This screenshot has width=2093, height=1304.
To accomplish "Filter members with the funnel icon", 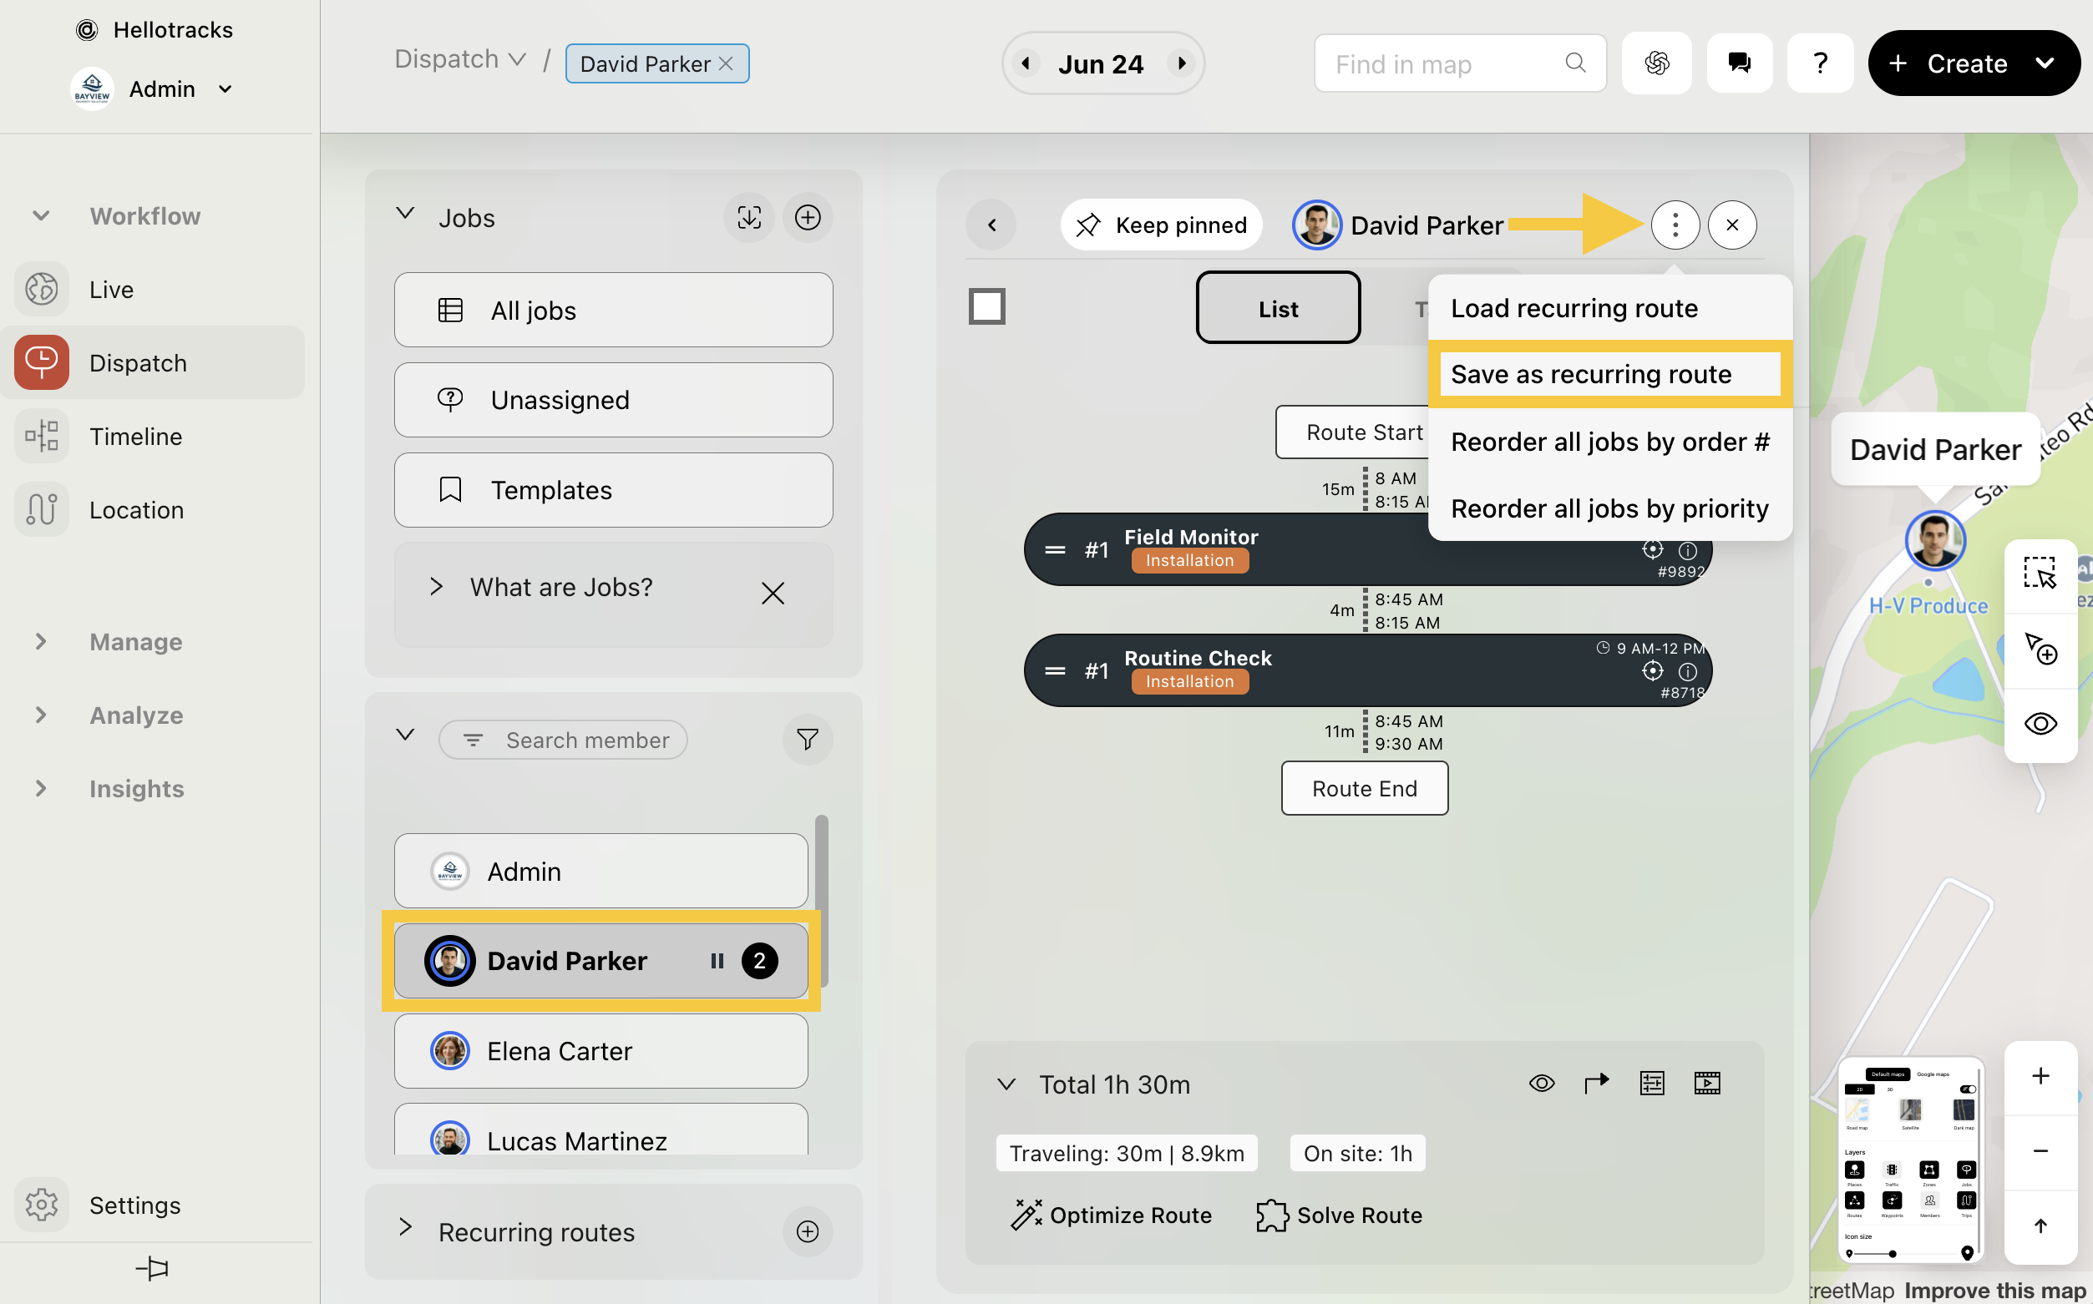I will pyautogui.click(x=808, y=739).
